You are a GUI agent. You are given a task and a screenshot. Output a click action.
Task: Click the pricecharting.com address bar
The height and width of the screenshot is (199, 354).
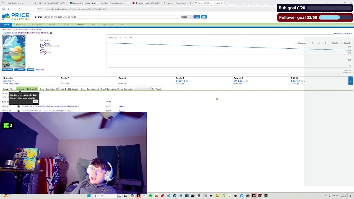[155, 9]
